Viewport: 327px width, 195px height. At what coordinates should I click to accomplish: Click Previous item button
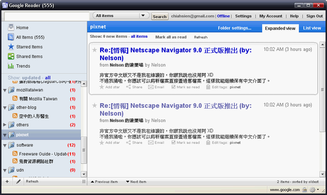pyautogui.click(x=104, y=182)
